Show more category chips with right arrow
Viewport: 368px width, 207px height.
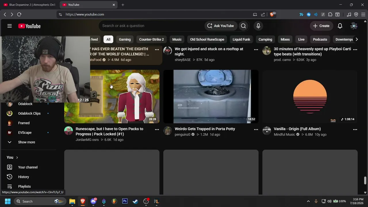coord(356,39)
